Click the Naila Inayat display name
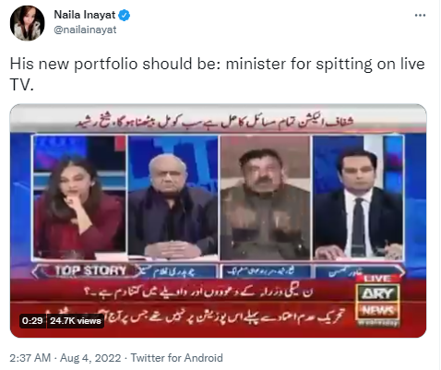Image resolution: width=441 pixels, height=370 pixels. [85, 15]
